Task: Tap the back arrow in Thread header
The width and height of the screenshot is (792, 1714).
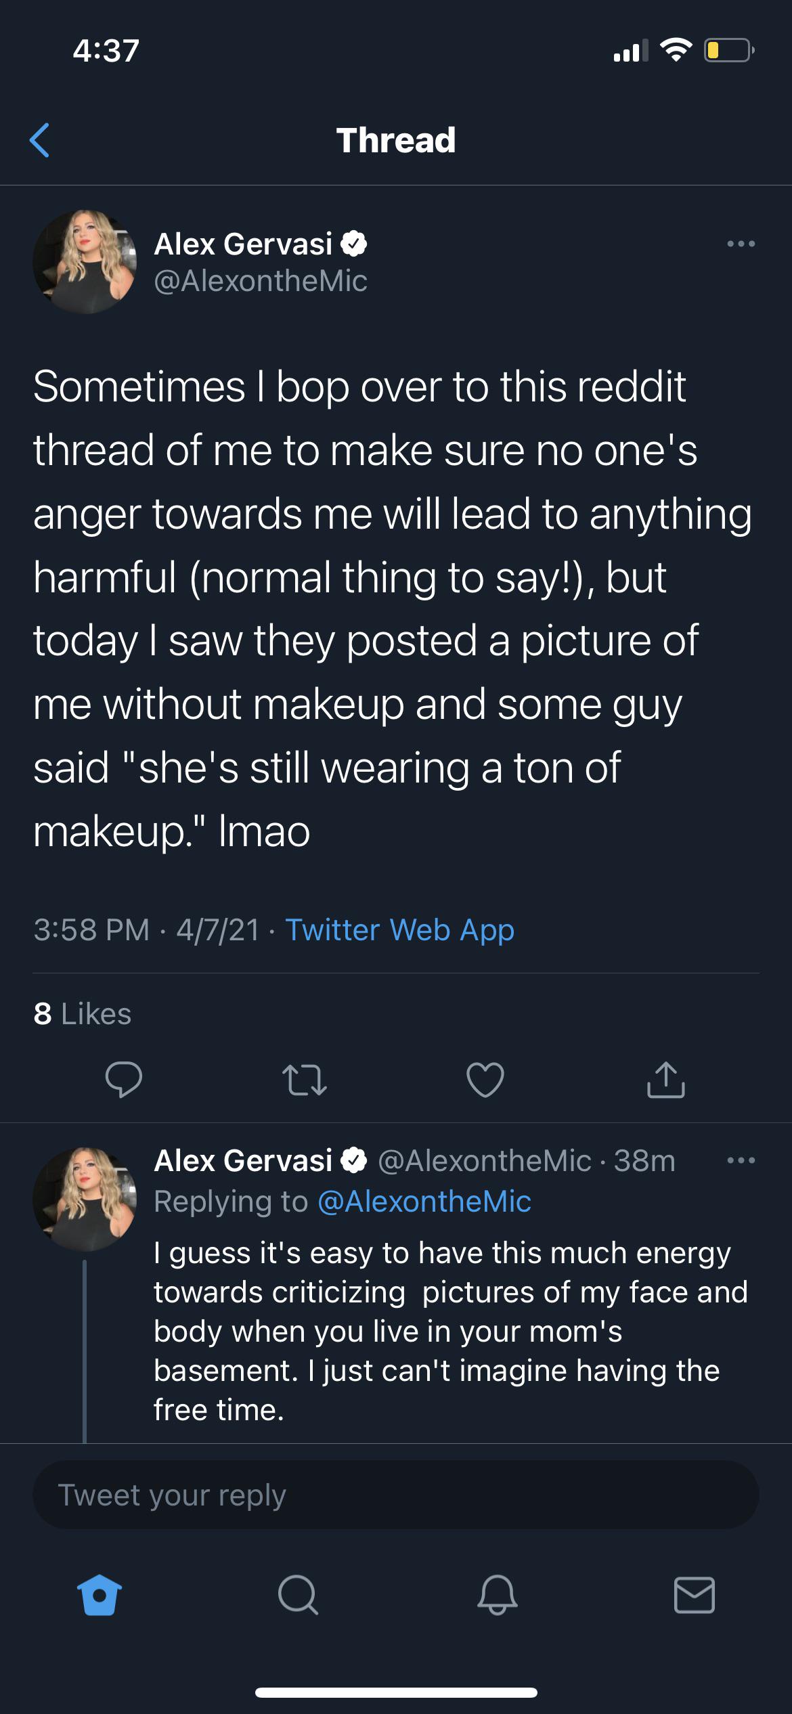Action: [40, 140]
